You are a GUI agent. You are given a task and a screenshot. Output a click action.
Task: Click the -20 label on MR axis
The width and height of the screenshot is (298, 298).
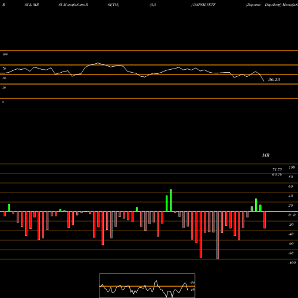[291, 225]
